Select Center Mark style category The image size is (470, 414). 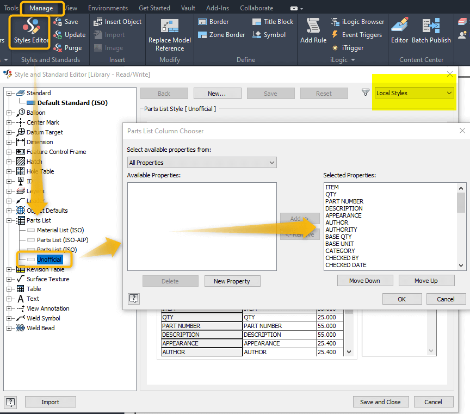[x=43, y=122]
